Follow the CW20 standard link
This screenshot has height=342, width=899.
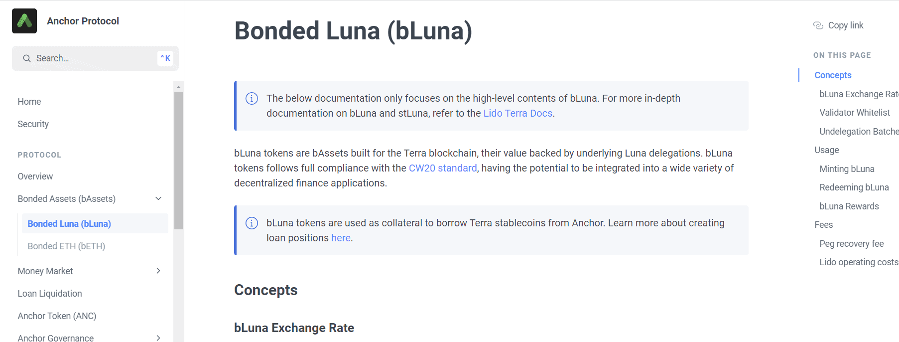point(443,168)
